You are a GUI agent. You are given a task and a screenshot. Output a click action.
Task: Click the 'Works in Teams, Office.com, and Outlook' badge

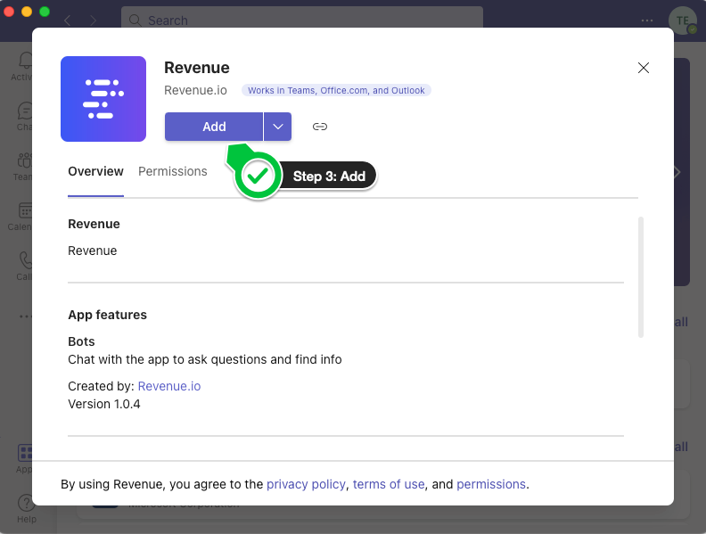pyautogui.click(x=336, y=91)
